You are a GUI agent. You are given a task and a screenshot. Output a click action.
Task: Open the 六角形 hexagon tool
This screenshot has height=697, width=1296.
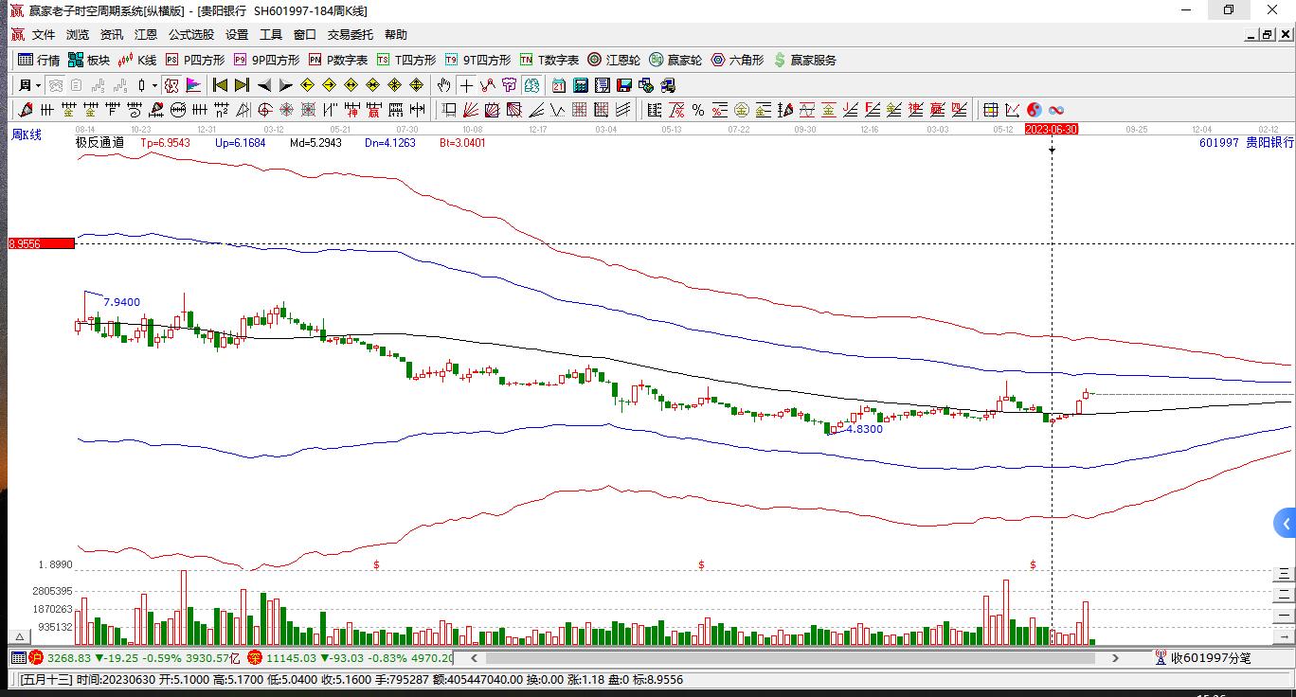(x=737, y=60)
